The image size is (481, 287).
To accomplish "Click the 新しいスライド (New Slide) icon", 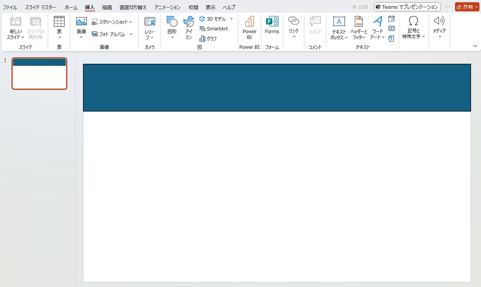I will 16,22.
